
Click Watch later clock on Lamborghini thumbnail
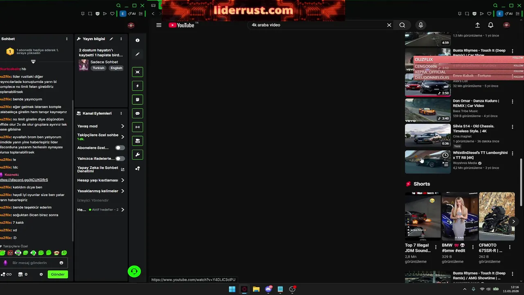click(x=445, y=155)
